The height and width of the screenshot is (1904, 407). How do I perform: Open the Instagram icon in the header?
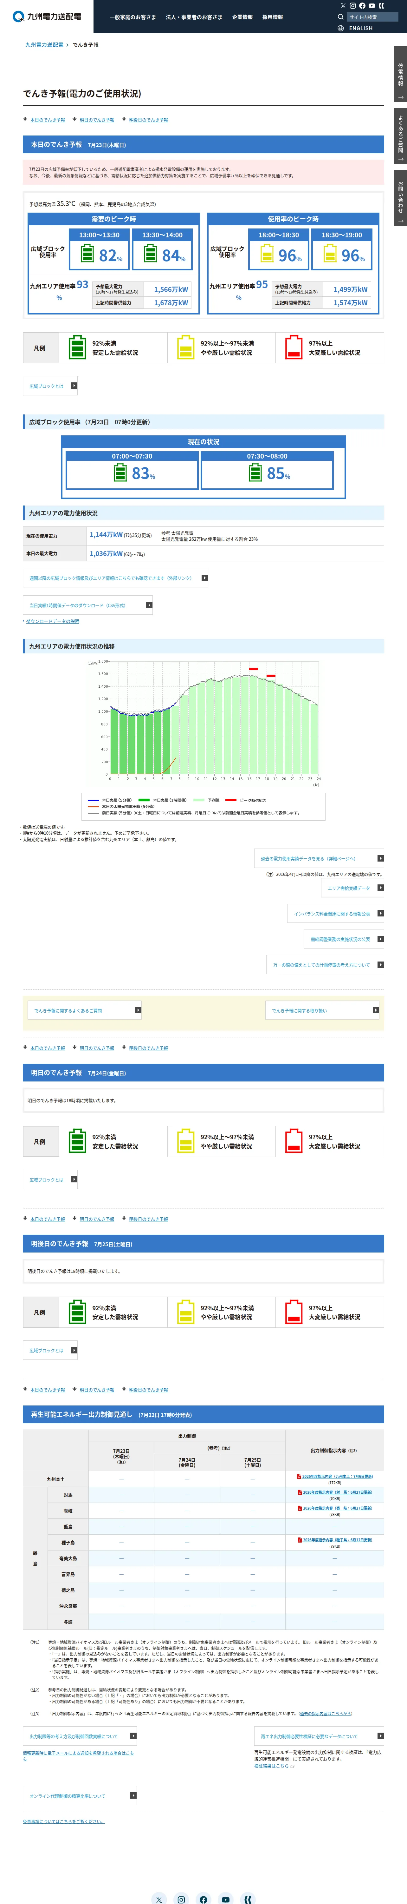click(x=352, y=6)
